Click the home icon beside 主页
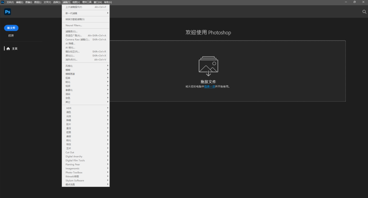The image size is (368, 198). pos(8,48)
